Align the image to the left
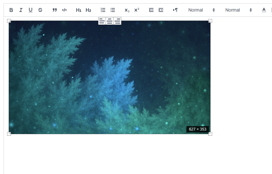Image resolution: width=272 pixels, height=174 pixels. (102, 21)
